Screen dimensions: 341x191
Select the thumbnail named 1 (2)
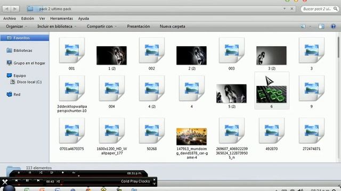pyautogui.click(x=111, y=55)
